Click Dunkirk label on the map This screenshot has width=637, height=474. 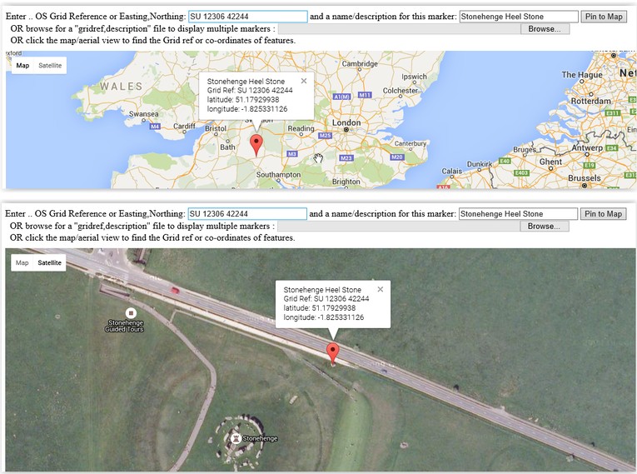click(480, 164)
